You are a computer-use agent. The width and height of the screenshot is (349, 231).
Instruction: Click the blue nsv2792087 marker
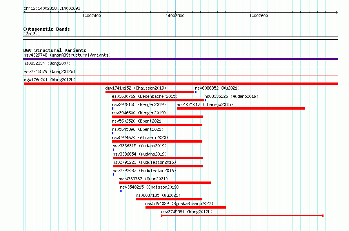point(113,174)
